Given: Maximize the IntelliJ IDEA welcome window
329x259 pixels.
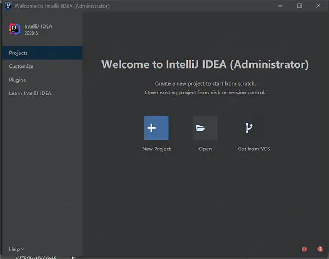Looking at the screenshot, I should pyautogui.click(x=299, y=6).
